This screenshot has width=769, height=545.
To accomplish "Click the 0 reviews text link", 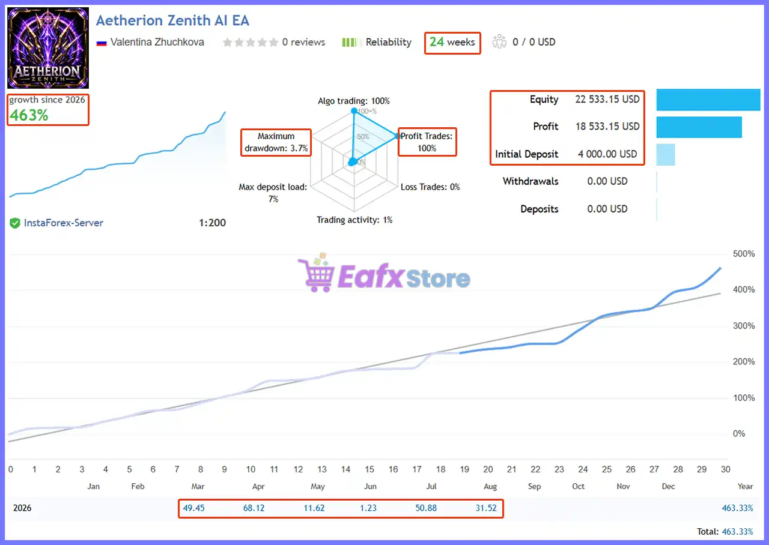I will click(x=303, y=42).
